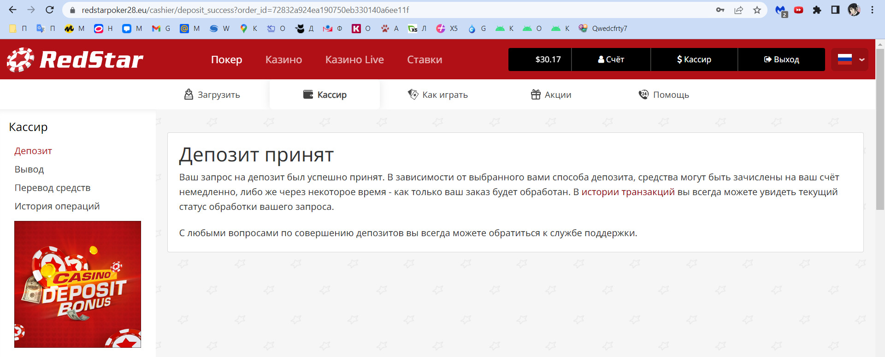Open the Google Translate bookmark
The height and width of the screenshot is (357, 885).
coord(46,29)
